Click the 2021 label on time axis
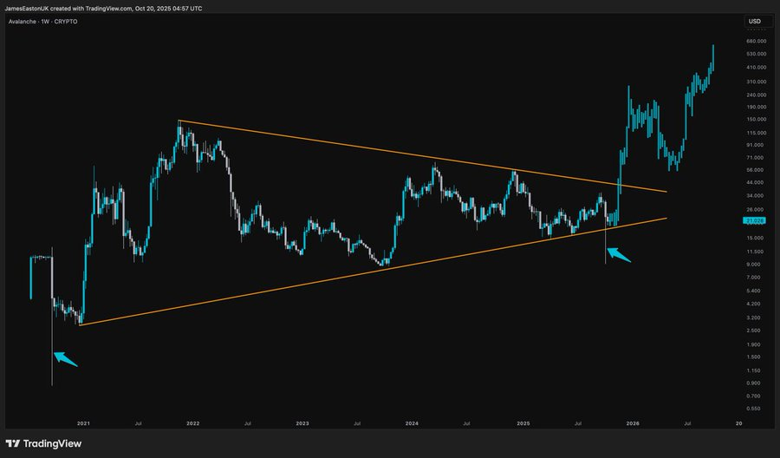The height and width of the screenshot is (458, 780). click(x=83, y=423)
